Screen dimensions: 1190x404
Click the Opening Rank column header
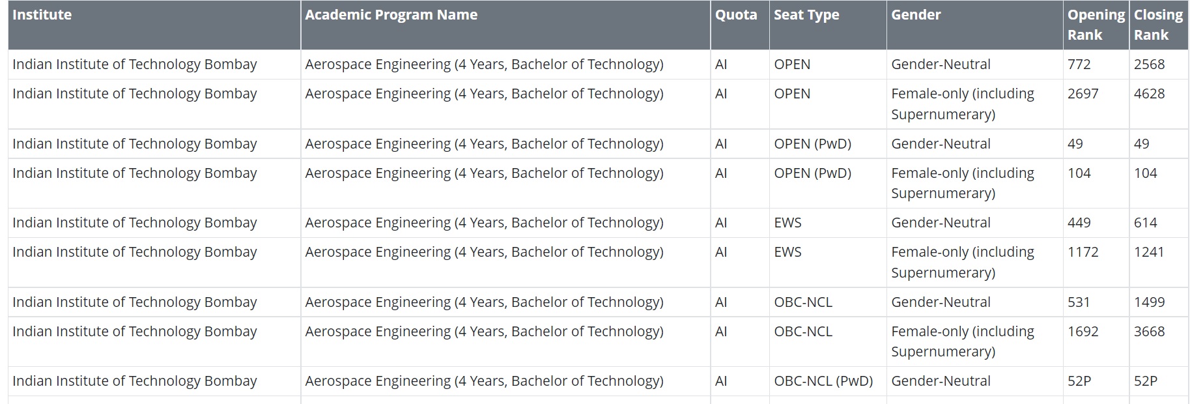[x=1096, y=25]
